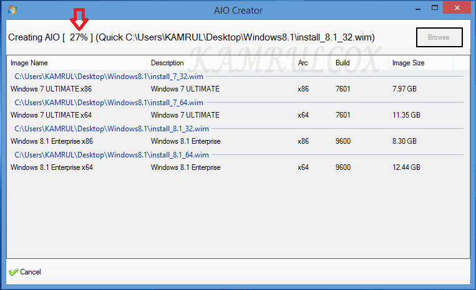The image size is (476, 290).
Task: Click the Image Size column header
Action: tap(420, 63)
